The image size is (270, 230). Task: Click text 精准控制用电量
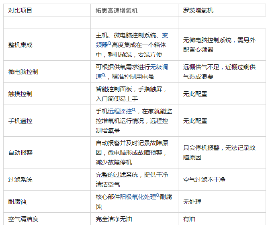point(133,77)
